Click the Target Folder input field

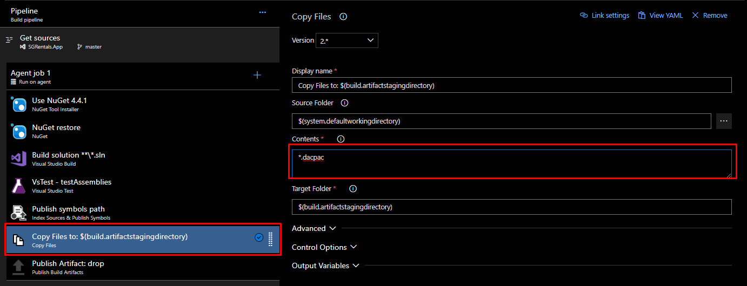511,207
